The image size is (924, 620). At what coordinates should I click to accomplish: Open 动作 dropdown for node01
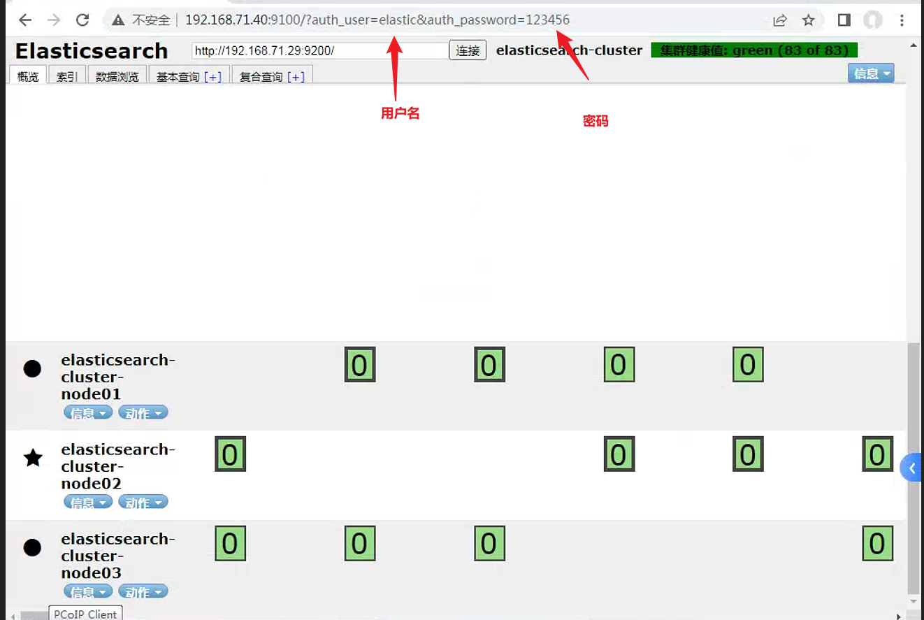[x=143, y=413]
